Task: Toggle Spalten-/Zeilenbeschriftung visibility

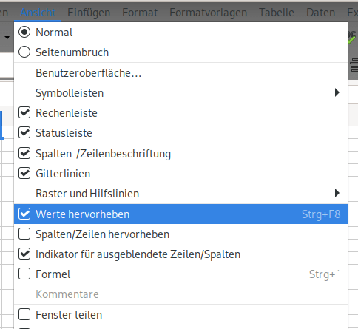Action: click(x=24, y=154)
